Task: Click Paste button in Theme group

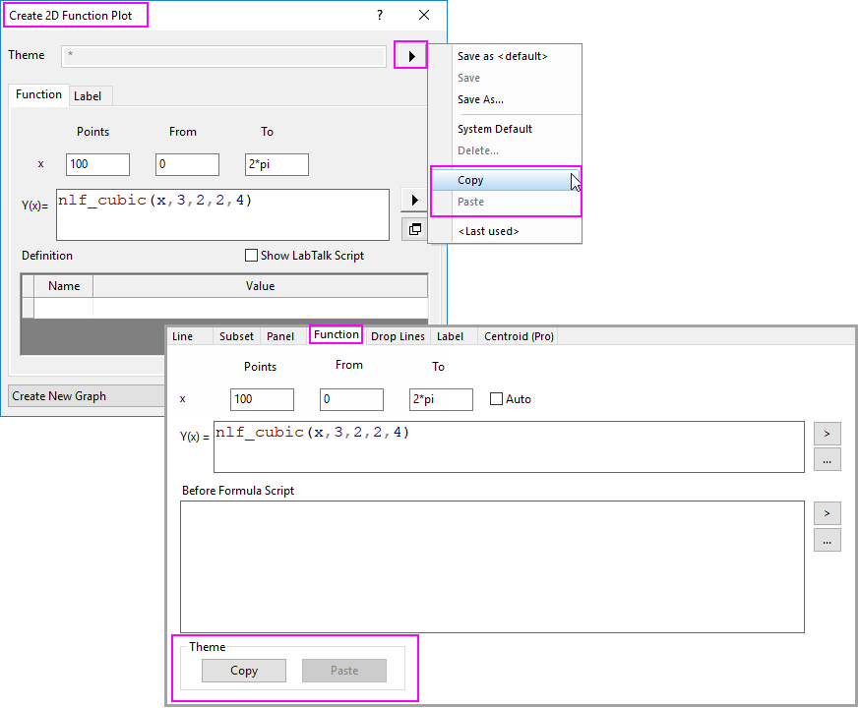Action: coord(344,671)
